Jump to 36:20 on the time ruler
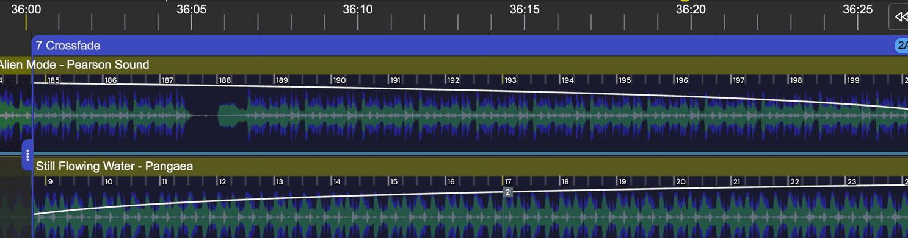This screenshot has height=238, width=908. 691,10
